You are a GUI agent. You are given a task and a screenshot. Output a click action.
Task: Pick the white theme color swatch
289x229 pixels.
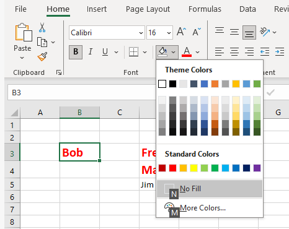(162, 84)
